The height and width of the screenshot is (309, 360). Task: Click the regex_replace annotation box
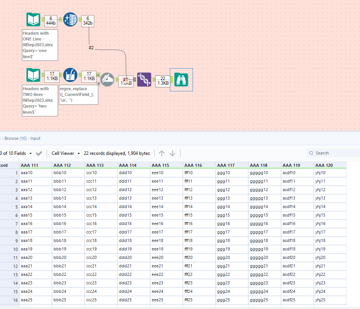pyautogui.click(x=79, y=94)
